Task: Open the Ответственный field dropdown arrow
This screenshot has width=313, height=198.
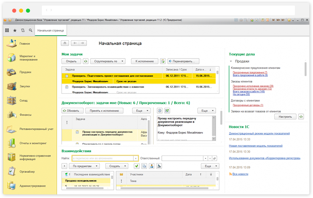Action: [206, 158]
